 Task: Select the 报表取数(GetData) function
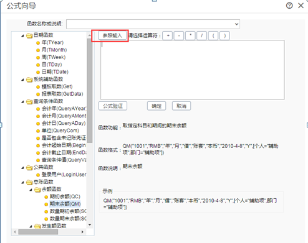pyautogui.click(x=62, y=94)
